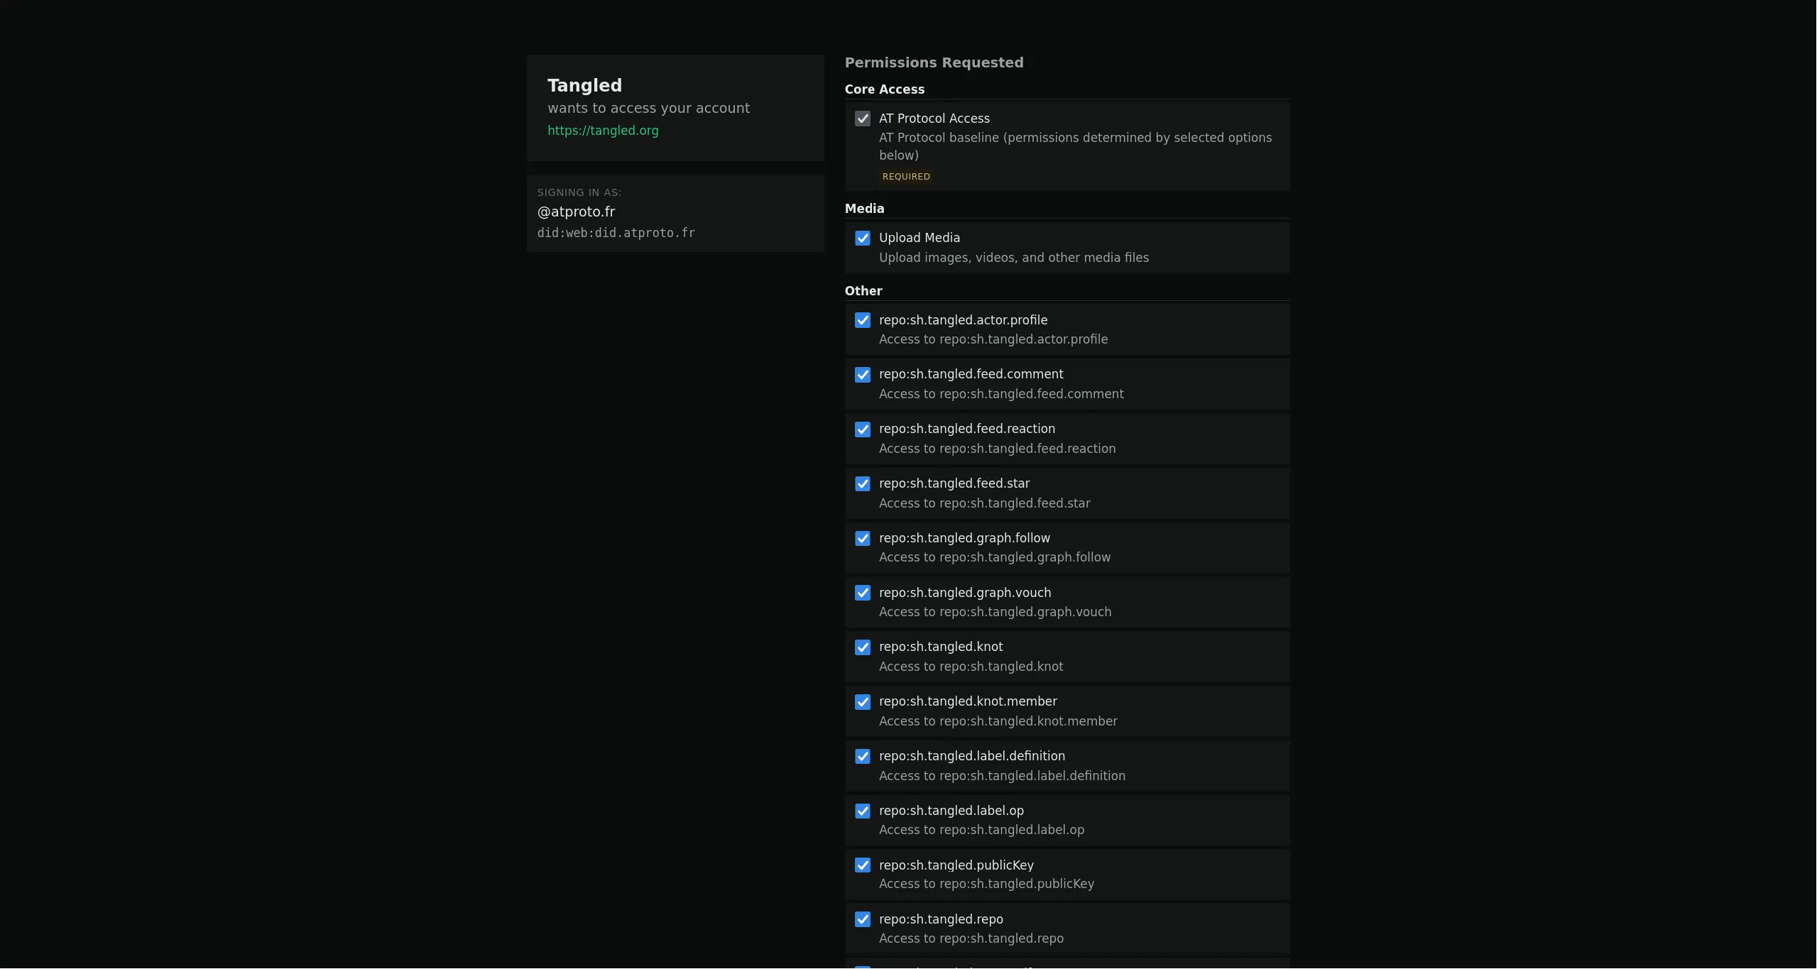The width and height of the screenshot is (1817, 969).
Task: Uncheck repo:sh.tangled.graph.follow permission
Action: pos(862,538)
